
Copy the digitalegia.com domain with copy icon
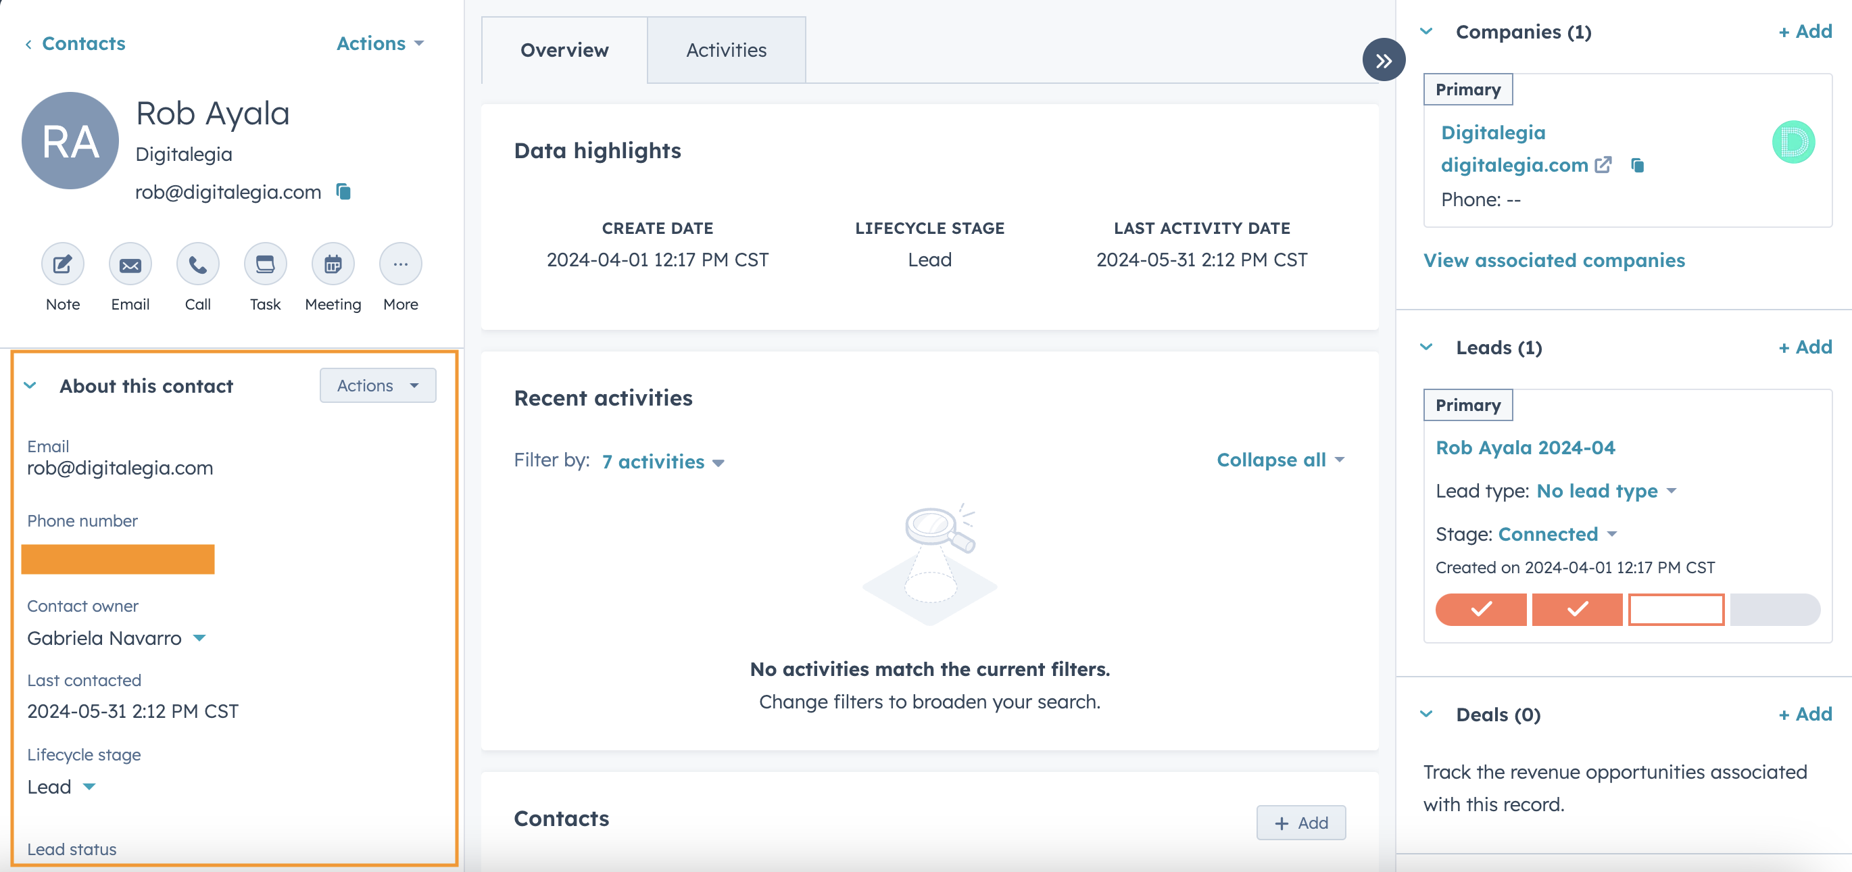click(1638, 166)
